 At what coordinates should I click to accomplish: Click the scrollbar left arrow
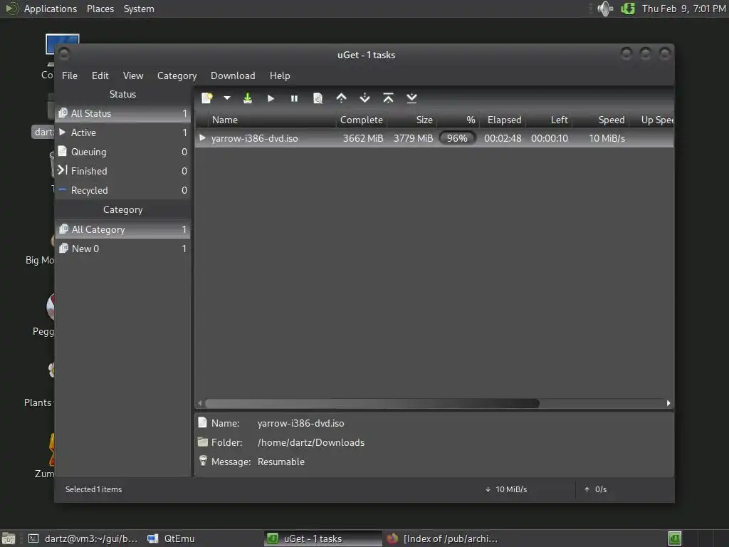200,403
